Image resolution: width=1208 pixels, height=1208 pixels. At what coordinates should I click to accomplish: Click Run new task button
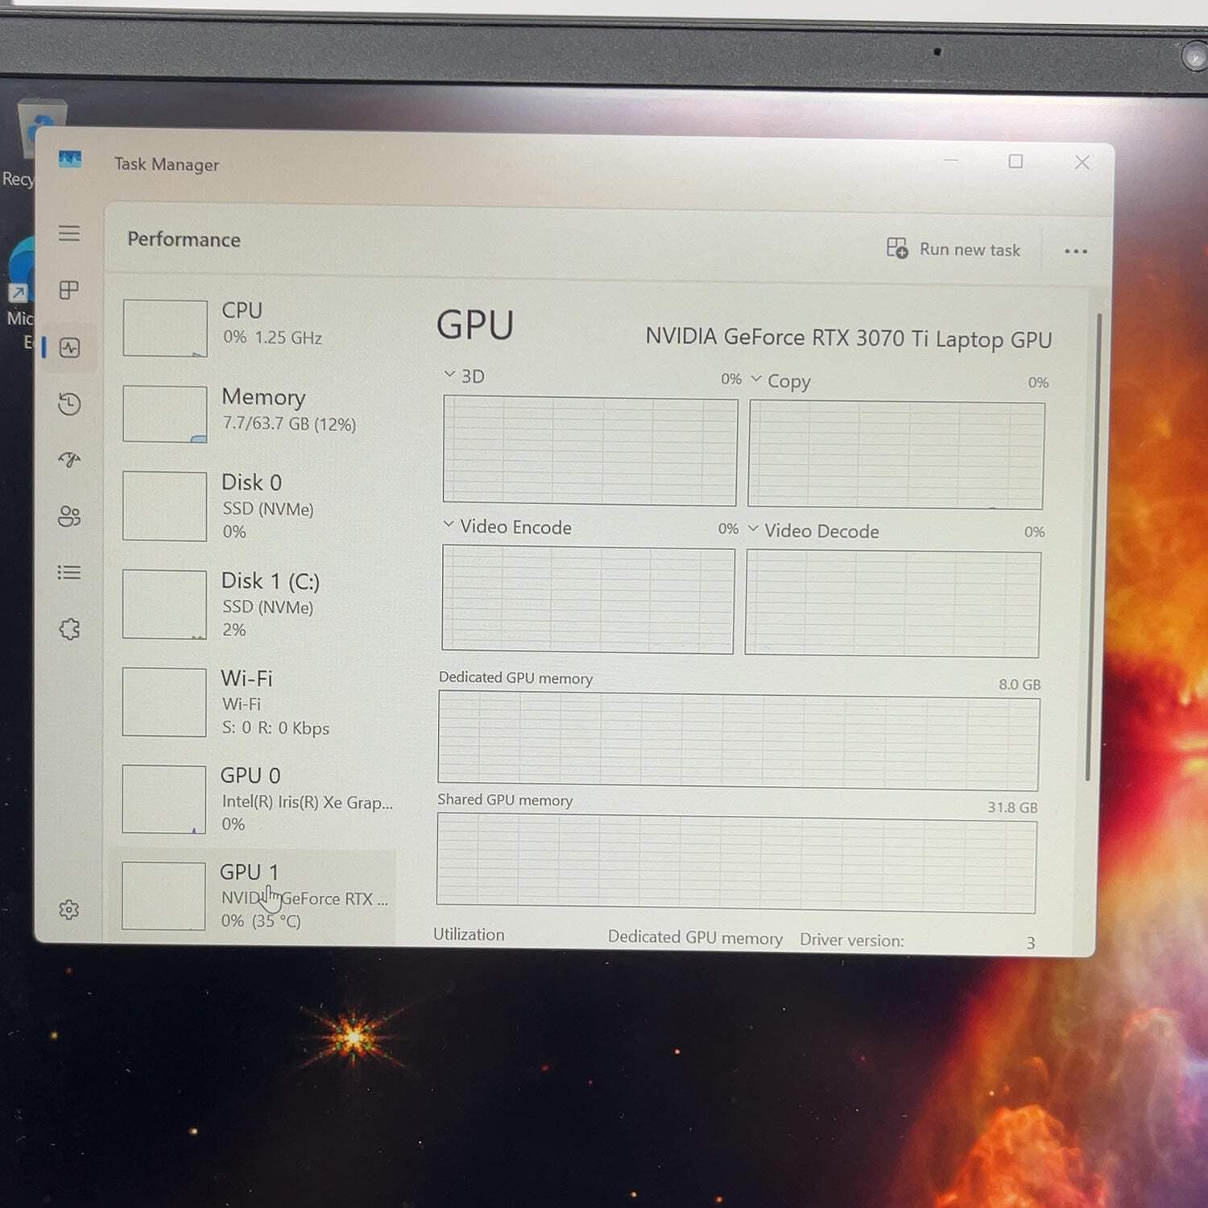(954, 249)
